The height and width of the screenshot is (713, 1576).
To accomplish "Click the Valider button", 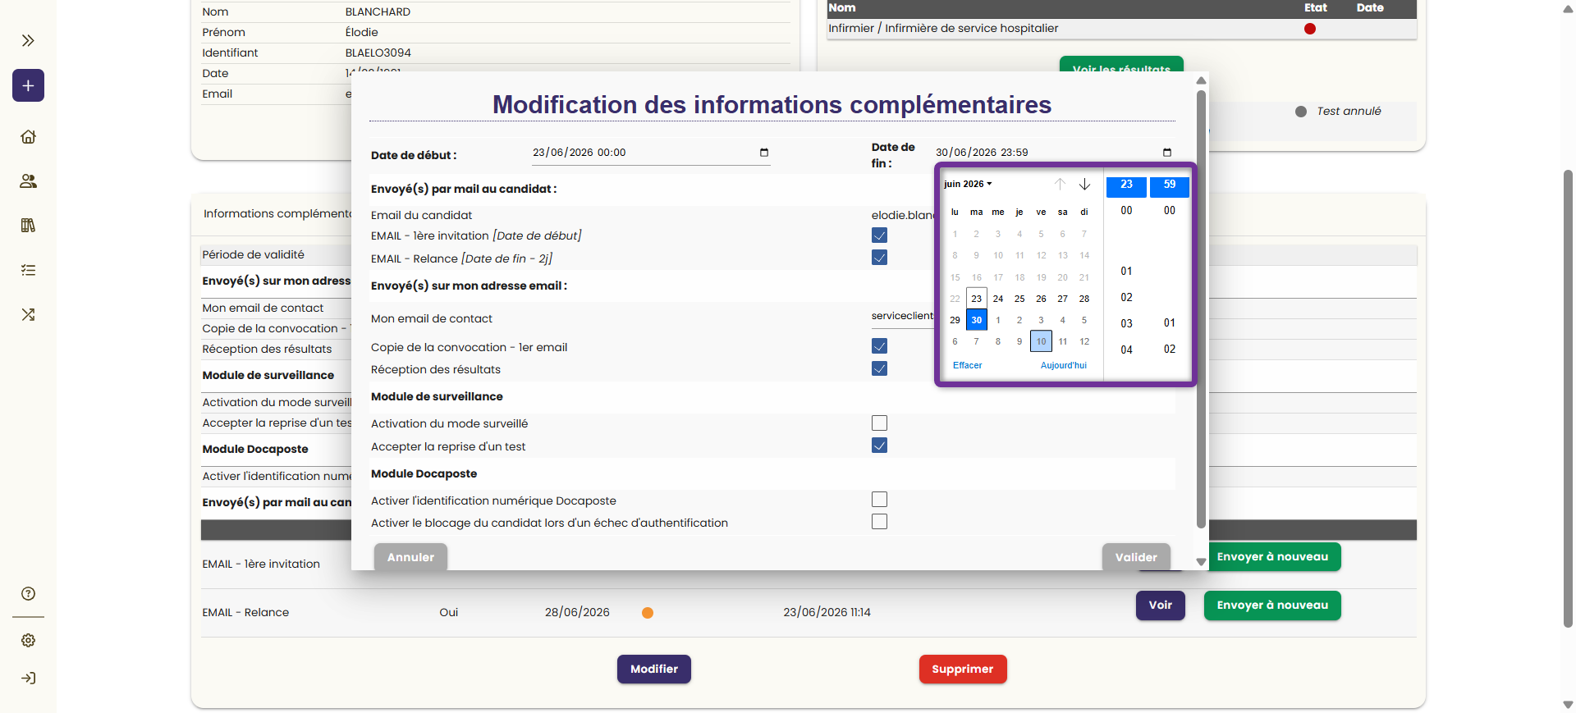I will tap(1136, 557).
